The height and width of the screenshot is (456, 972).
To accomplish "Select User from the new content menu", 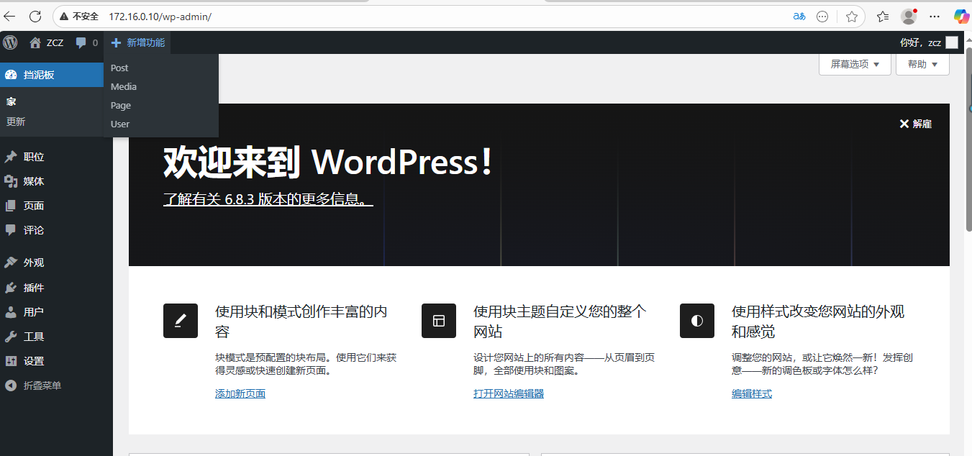I will 160,124.
